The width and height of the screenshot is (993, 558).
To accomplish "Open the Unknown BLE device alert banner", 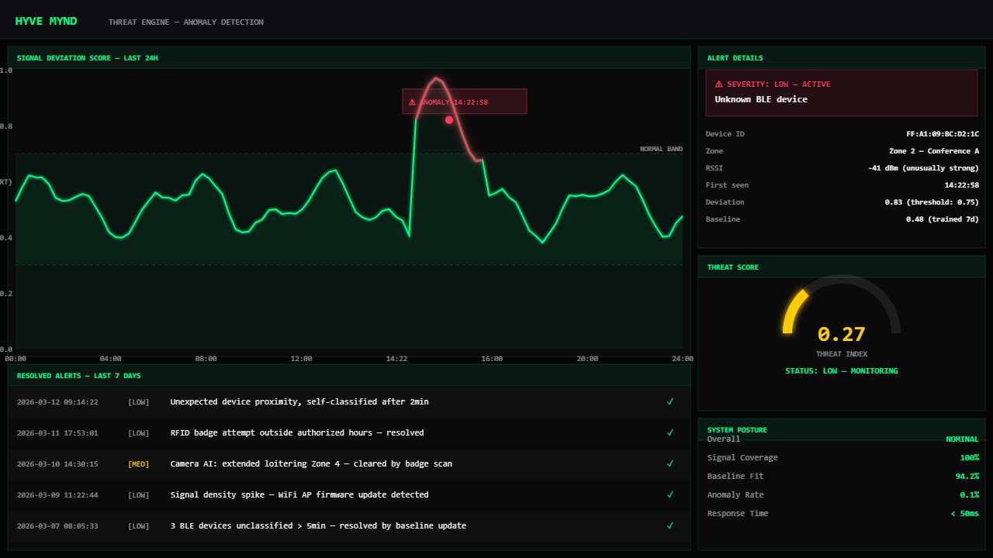I will click(841, 93).
